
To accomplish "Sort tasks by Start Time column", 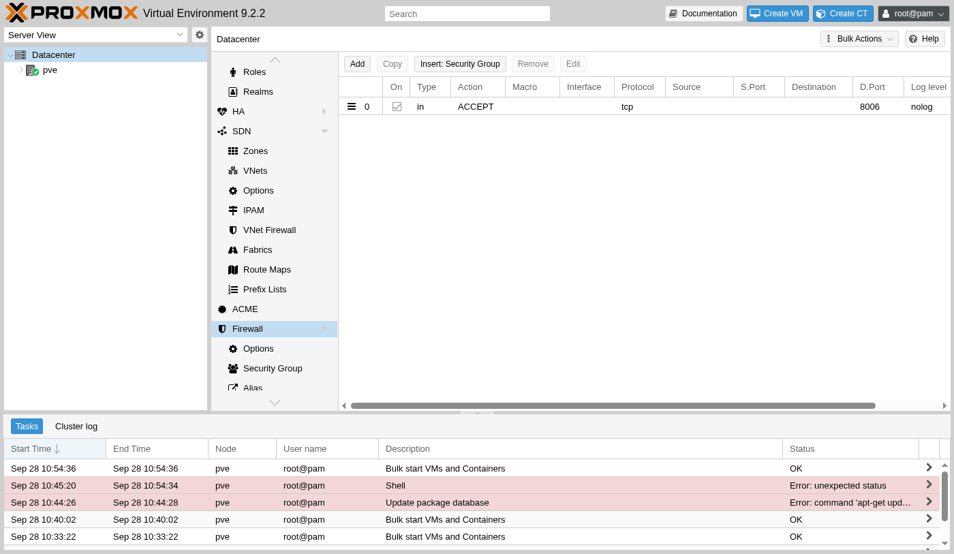I will [55, 449].
